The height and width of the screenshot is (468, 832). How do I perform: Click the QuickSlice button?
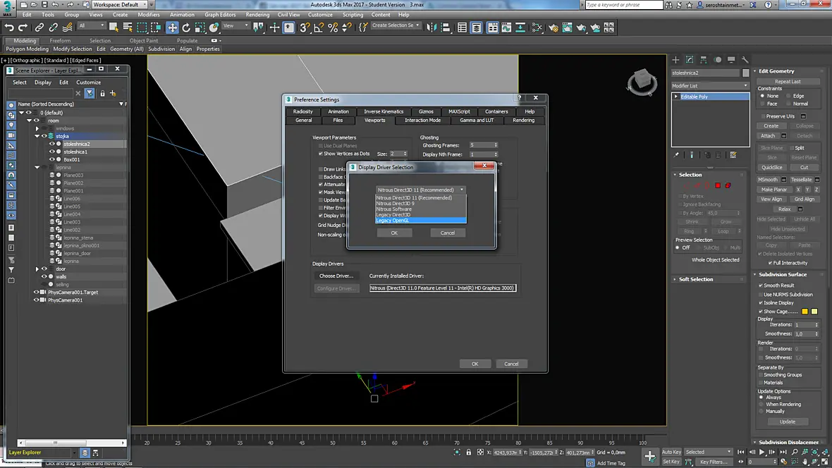pos(772,168)
